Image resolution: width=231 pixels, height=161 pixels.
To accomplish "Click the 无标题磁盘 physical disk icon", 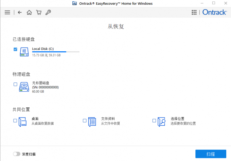I will tap(24, 87).
